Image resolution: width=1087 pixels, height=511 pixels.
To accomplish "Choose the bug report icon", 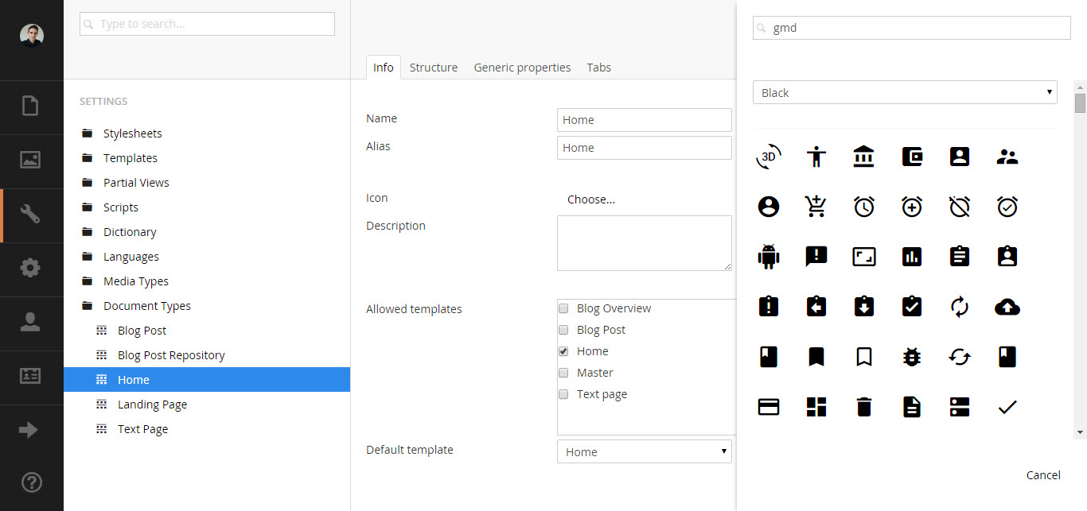I will (911, 356).
